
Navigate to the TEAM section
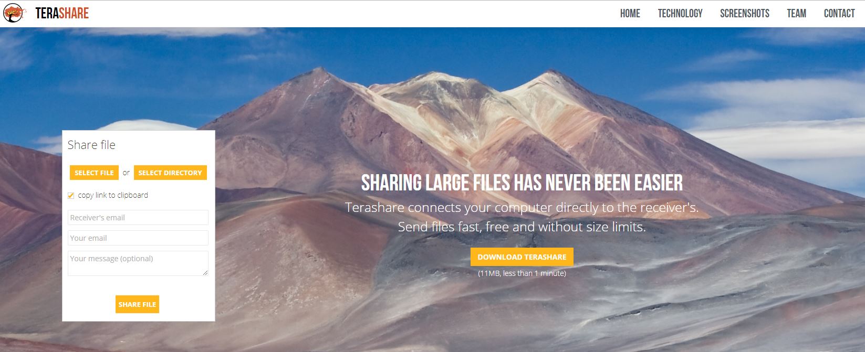[796, 14]
